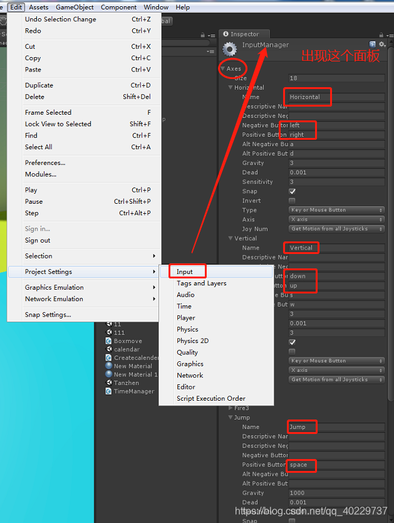Select the TimeManager script icon
Viewport: 394px width, 523px height.
tap(108, 391)
